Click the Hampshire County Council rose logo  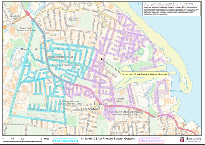tap(182, 140)
